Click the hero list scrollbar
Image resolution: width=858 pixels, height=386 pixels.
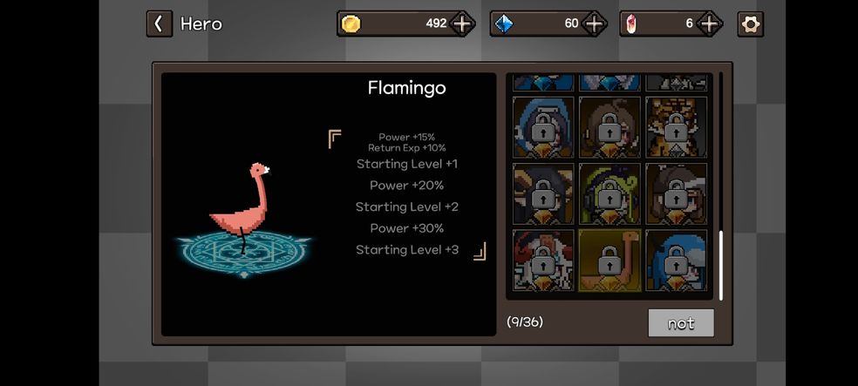(720, 266)
